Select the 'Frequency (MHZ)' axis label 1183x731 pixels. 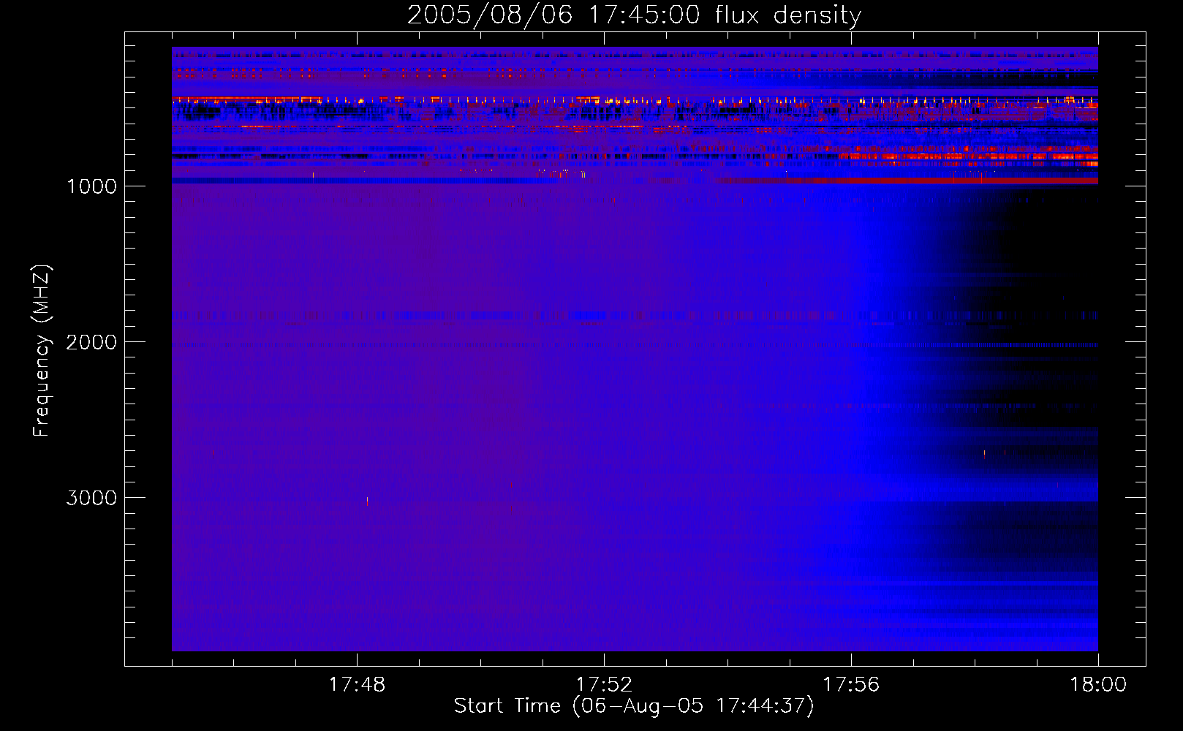click(x=42, y=350)
